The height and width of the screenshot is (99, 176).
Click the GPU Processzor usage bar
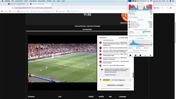point(147,33)
